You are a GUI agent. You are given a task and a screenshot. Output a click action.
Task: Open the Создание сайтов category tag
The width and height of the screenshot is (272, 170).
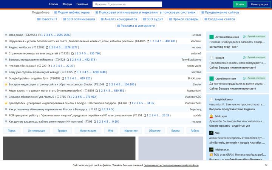click(x=219, y=19)
